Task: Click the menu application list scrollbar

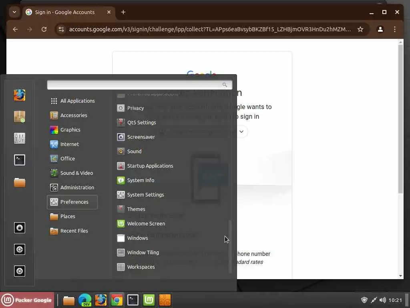Action: [x=230, y=247]
